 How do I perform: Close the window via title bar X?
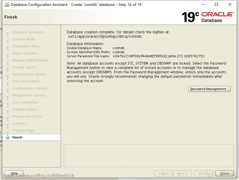tap(230, 4)
